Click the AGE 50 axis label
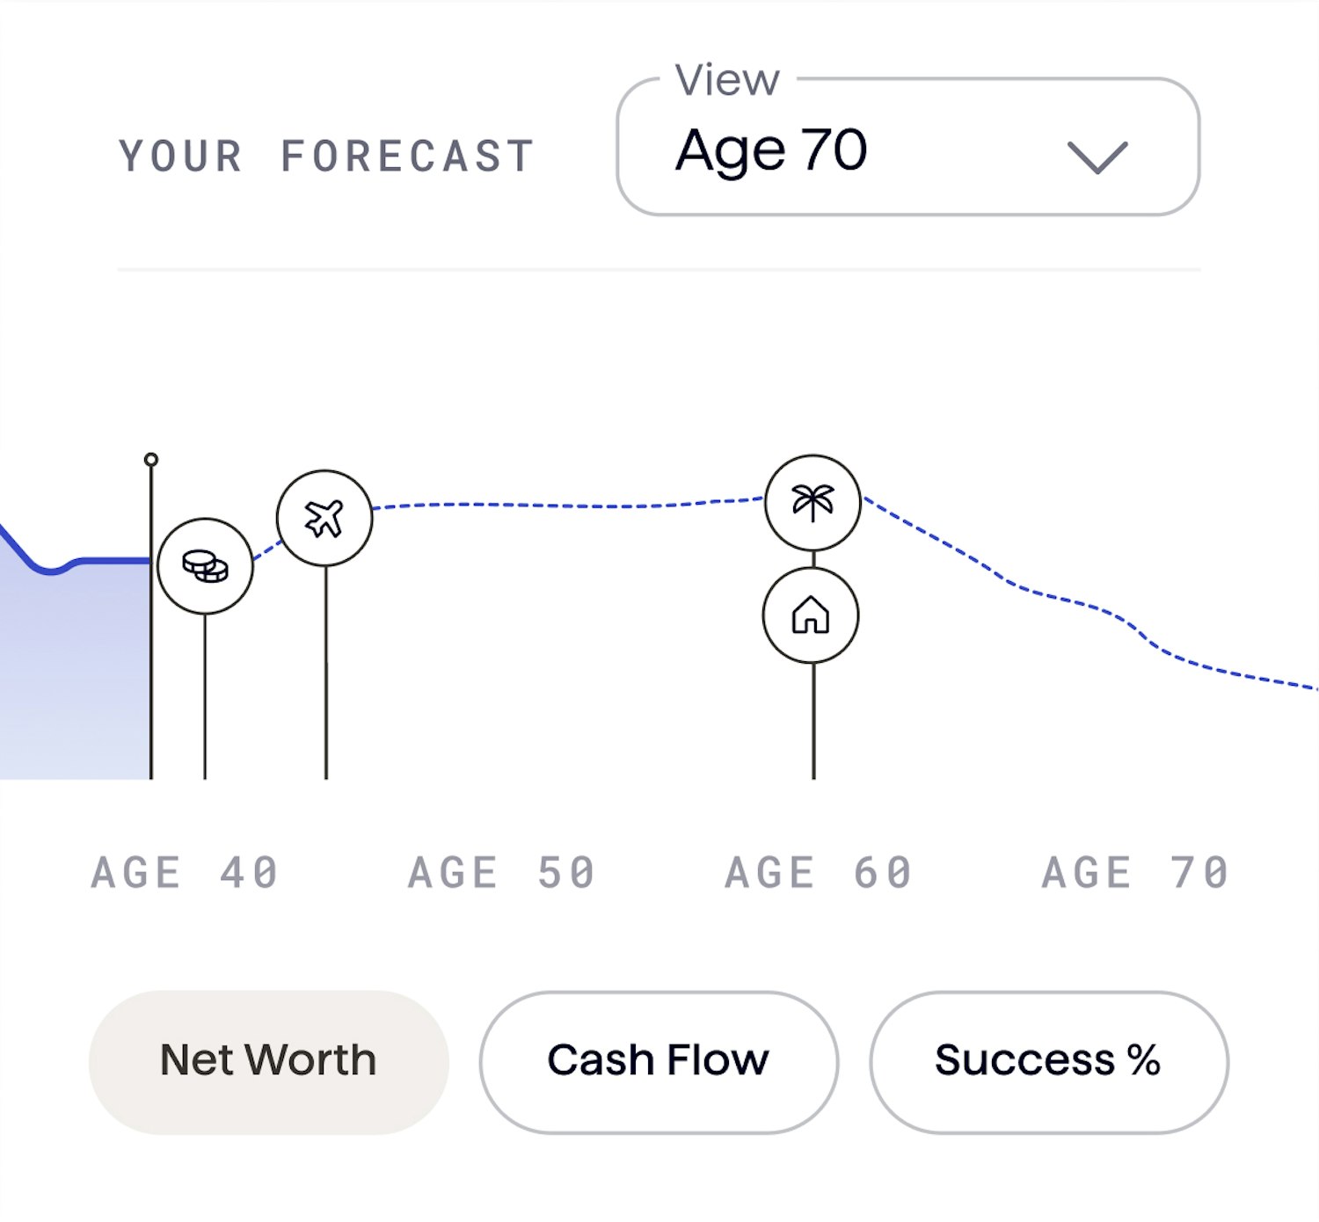The height and width of the screenshot is (1222, 1319). [502, 873]
